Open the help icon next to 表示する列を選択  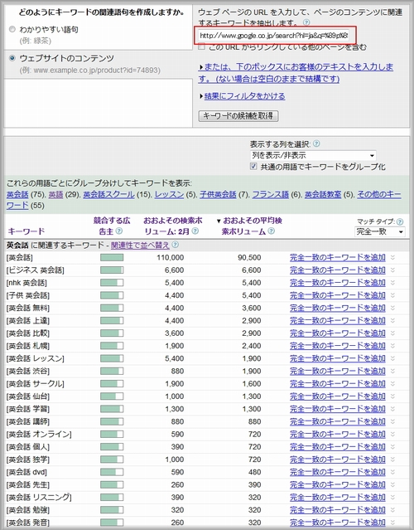click(x=316, y=143)
